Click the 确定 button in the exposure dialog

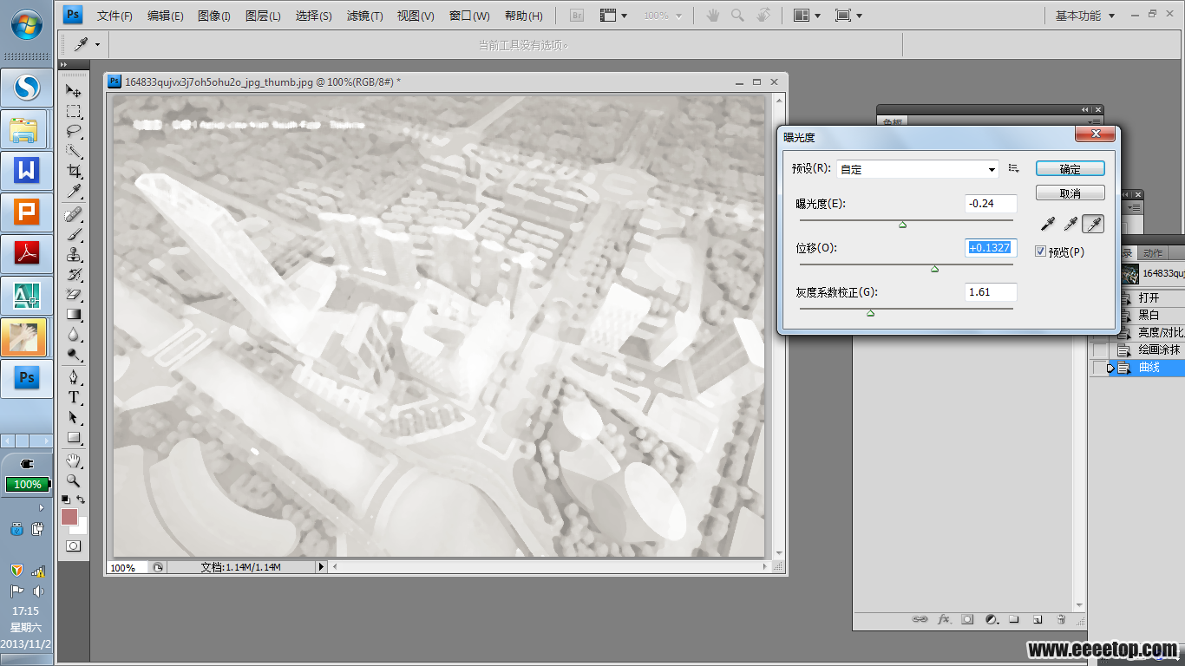pyautogui.click(x=1070, y=169)
